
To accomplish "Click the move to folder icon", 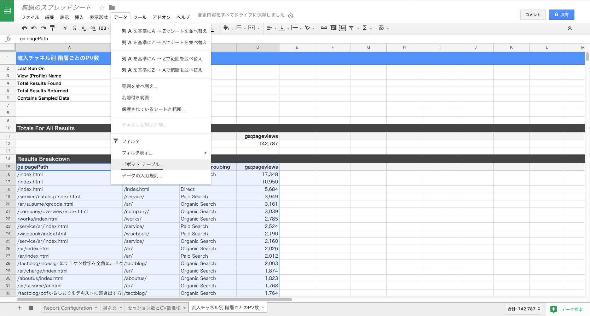I will [112, 7].
